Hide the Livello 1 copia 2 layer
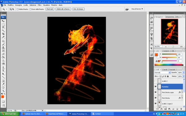186x116 pixels. coord(156,104)
